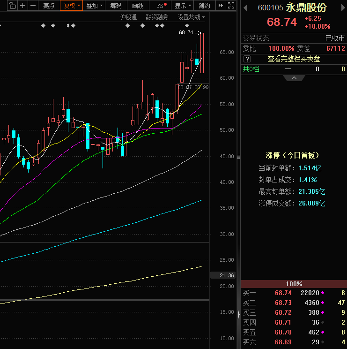Click the current price 68.74 header
347x349 pixels.
[282, 22]
